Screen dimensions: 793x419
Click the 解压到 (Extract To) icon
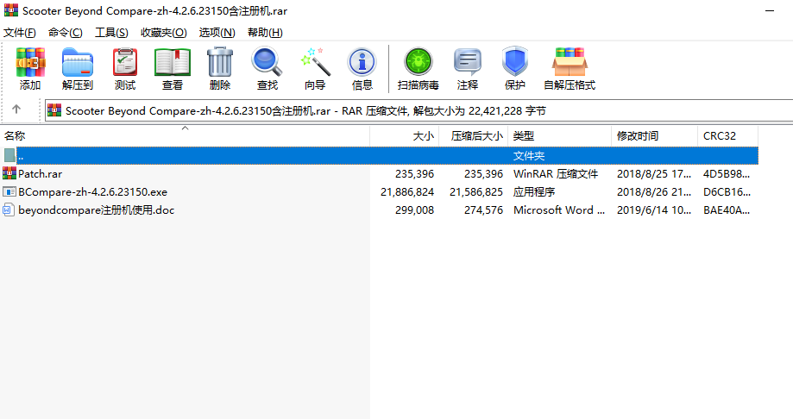pyautogui.click(x=78, y=63)
